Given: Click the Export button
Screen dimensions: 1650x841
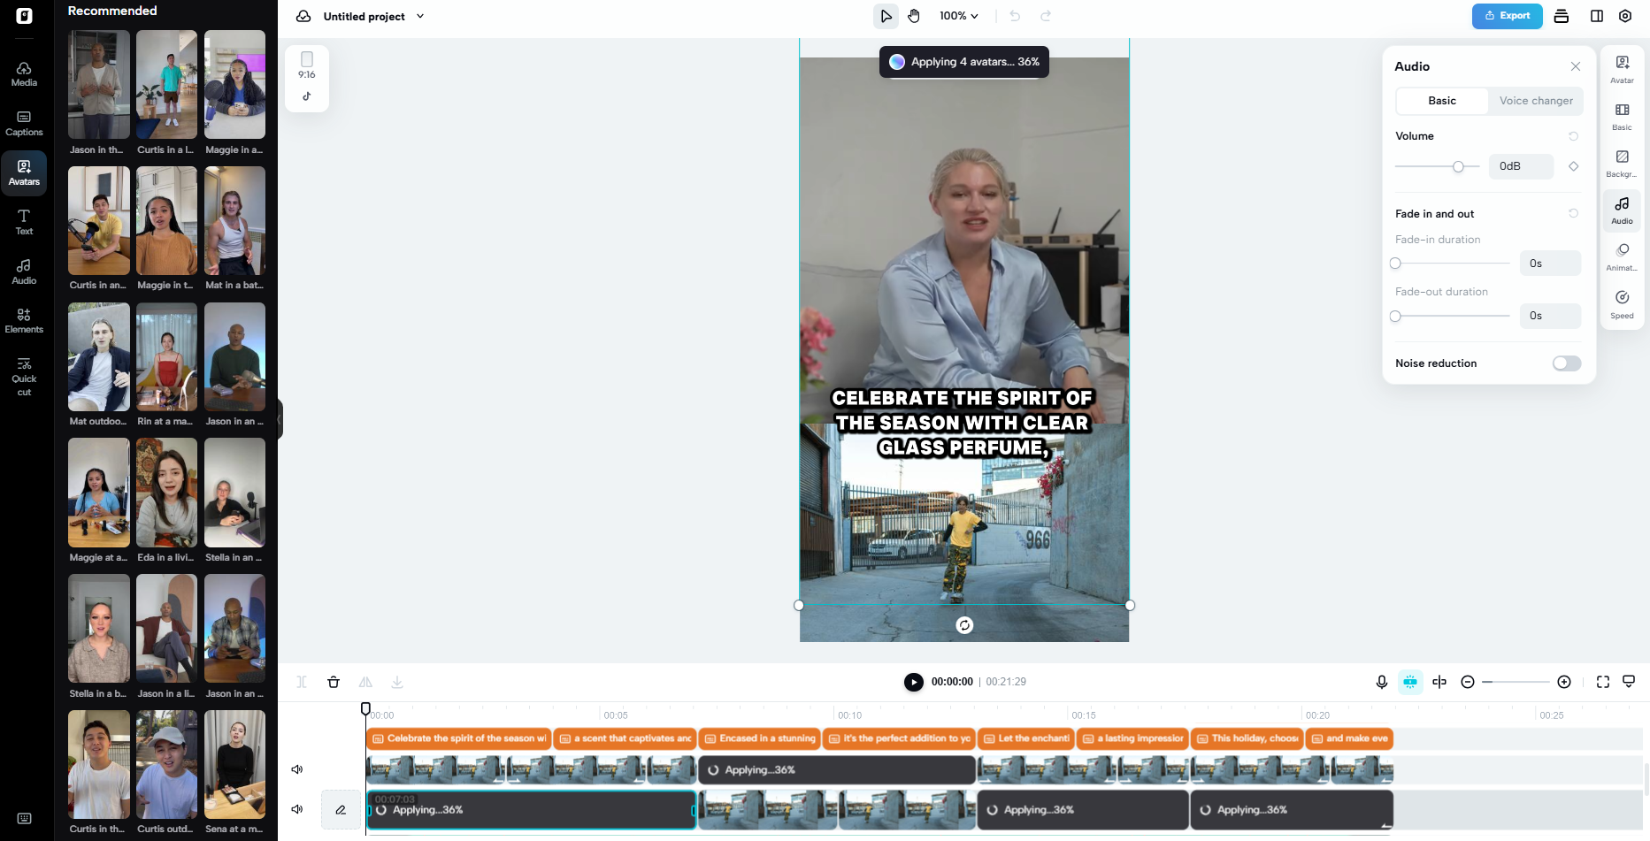Looking at the screenshot, I should (x=1508, y=16).
